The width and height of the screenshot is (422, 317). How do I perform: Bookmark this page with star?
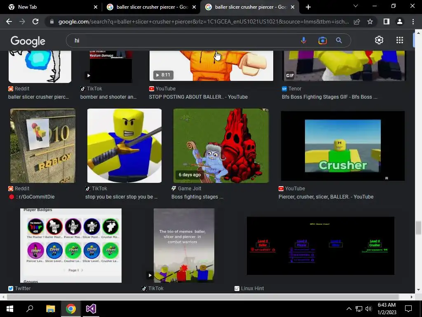tap(370, 21)
